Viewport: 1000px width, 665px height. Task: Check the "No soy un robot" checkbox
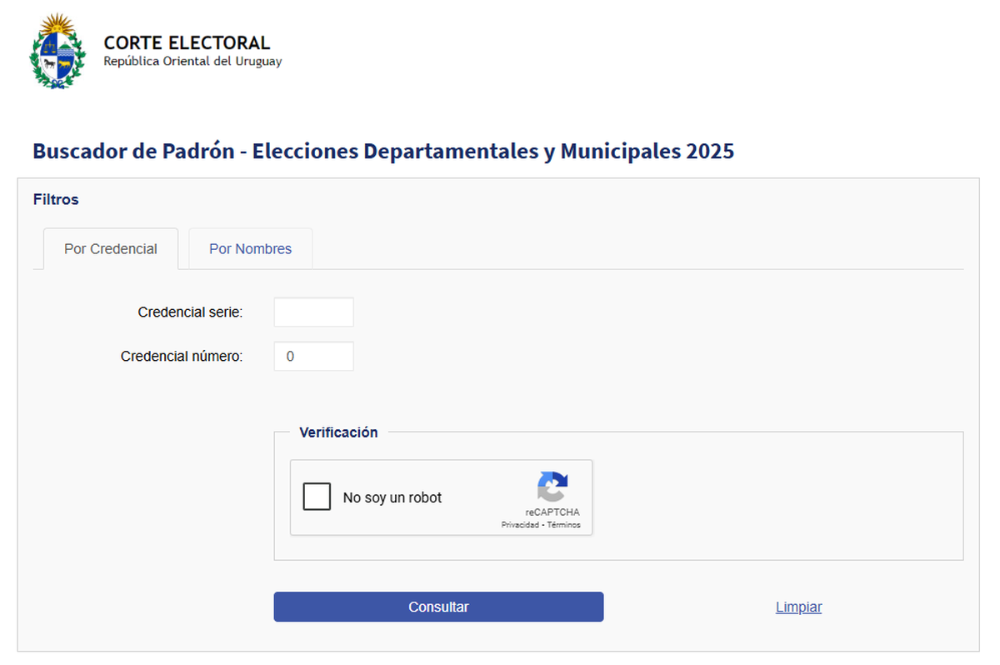(317, 497)
